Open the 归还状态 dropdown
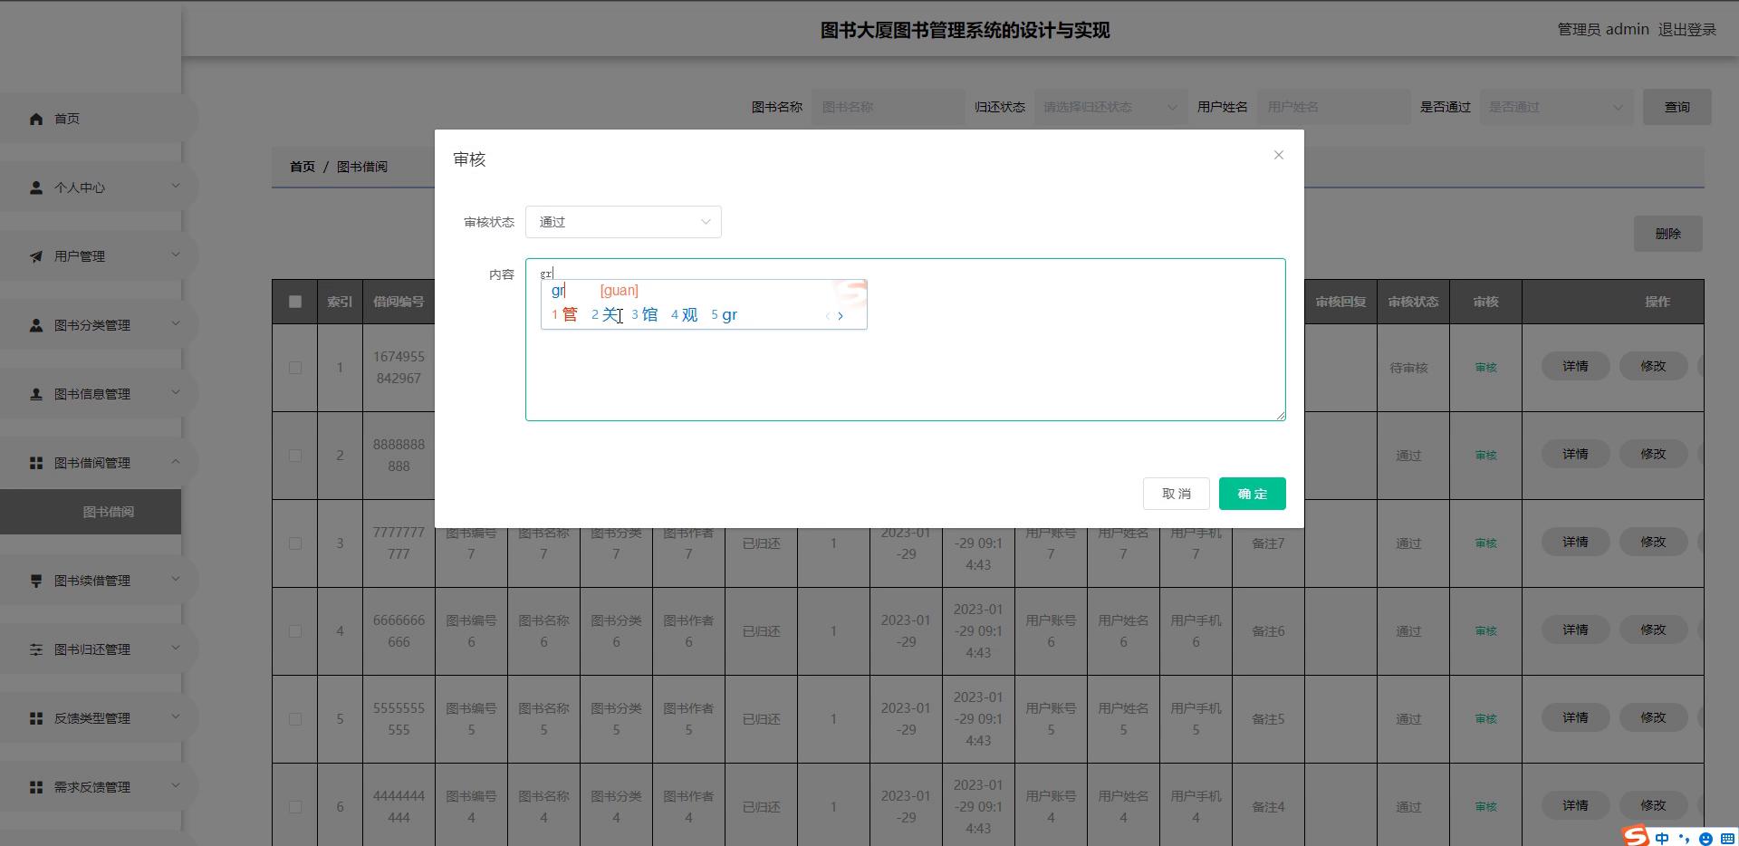Image resolution: width=1739 pixels, height=846 pixels. [1110, 106]
